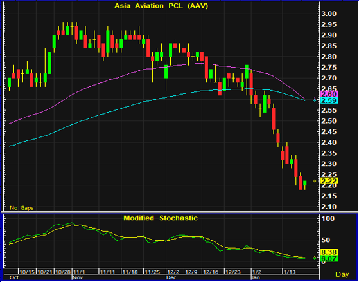Screen dimensions: 359x282
Task: Click the small arrow beside the 2.22 label
Action: click(x=315, y=181)
